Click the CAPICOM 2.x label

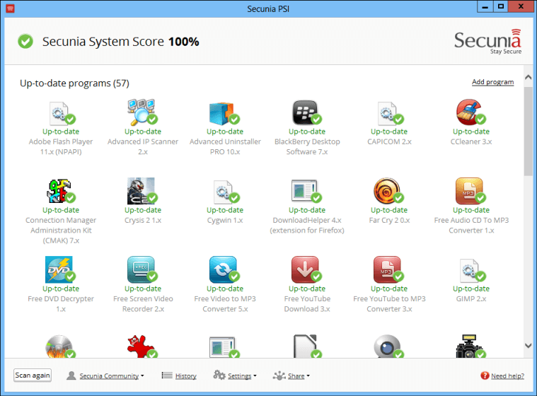389,141
